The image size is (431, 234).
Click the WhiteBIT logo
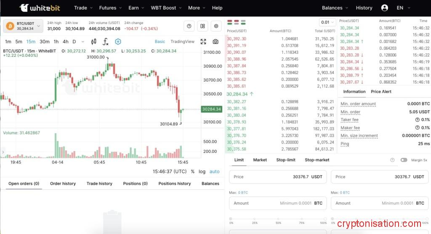pos(40,8)
